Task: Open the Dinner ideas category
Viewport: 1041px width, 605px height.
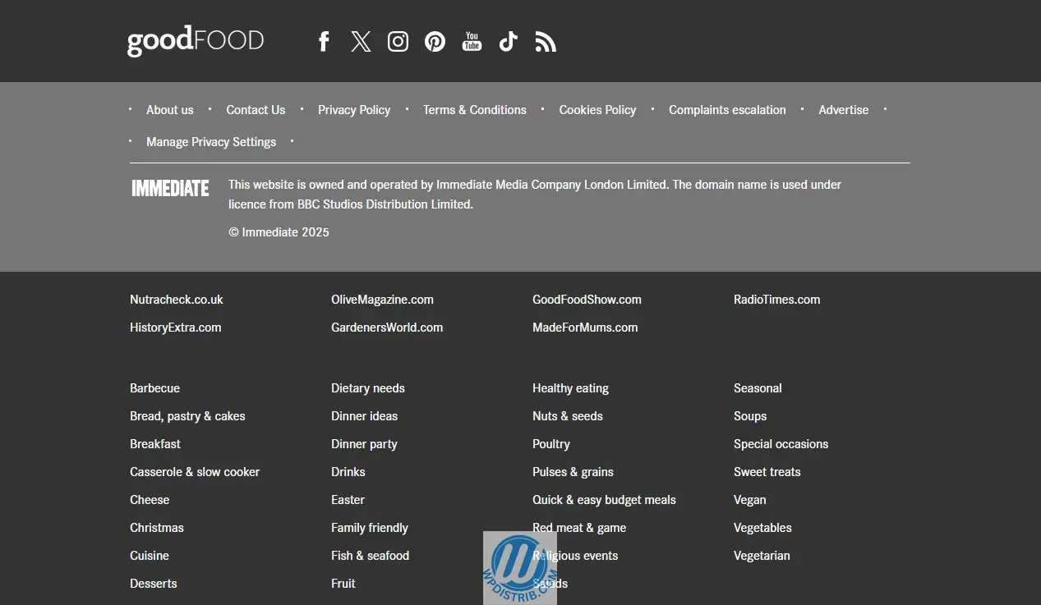Action: coord(364,416)
